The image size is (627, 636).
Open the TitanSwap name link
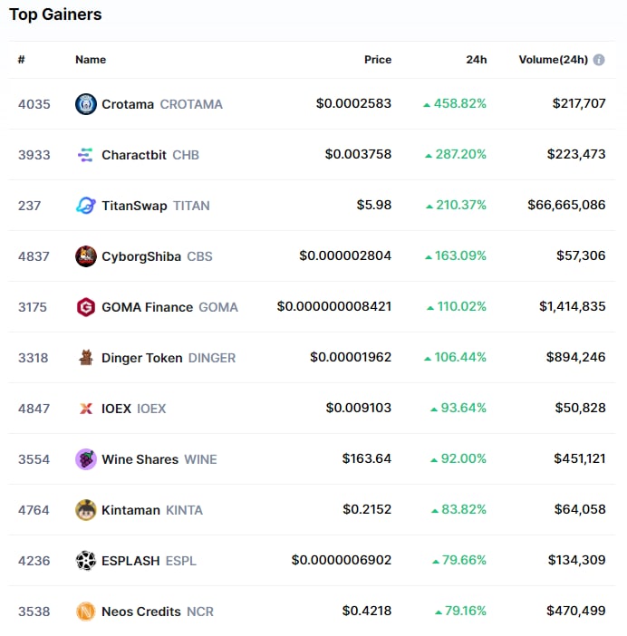pyautogui.click(x=134, y=206)
